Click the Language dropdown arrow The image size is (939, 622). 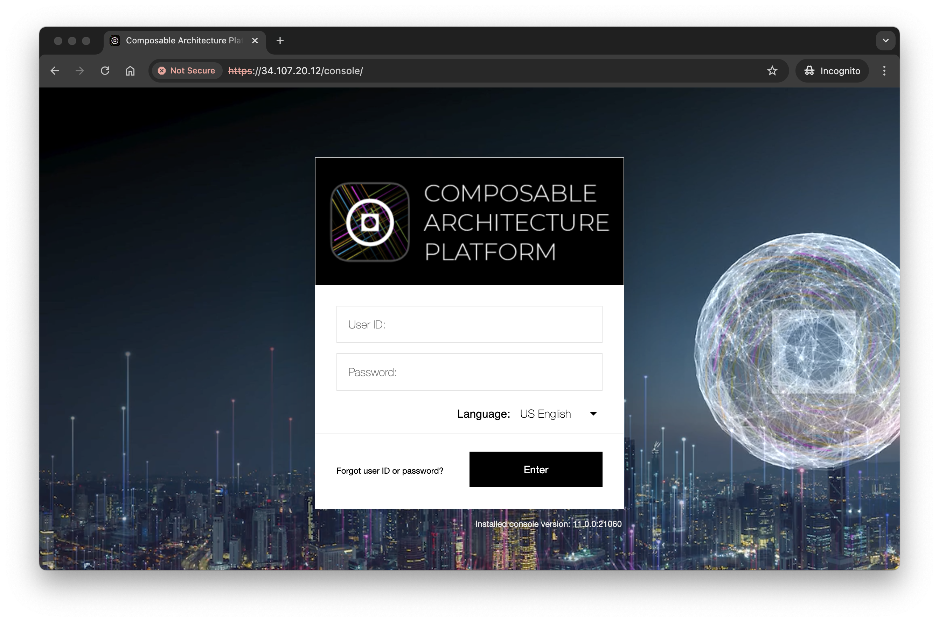click(593, 414)
